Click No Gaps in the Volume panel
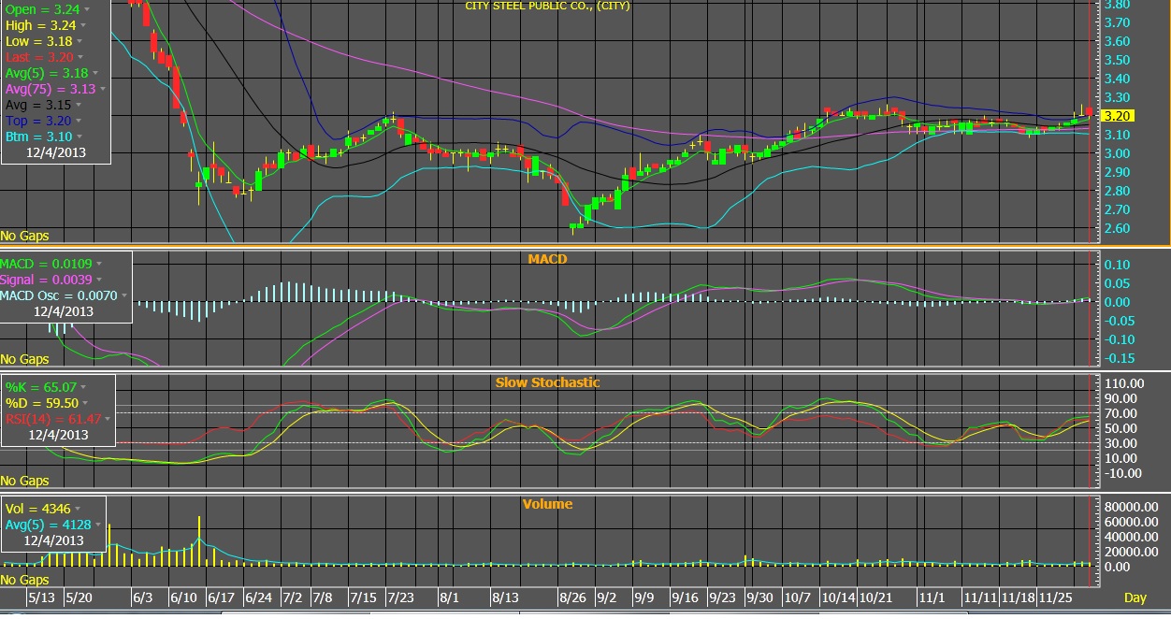 click(24, 581)
